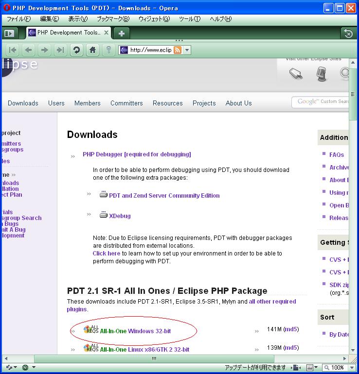Click the Projects navigation link

[204, 103]
